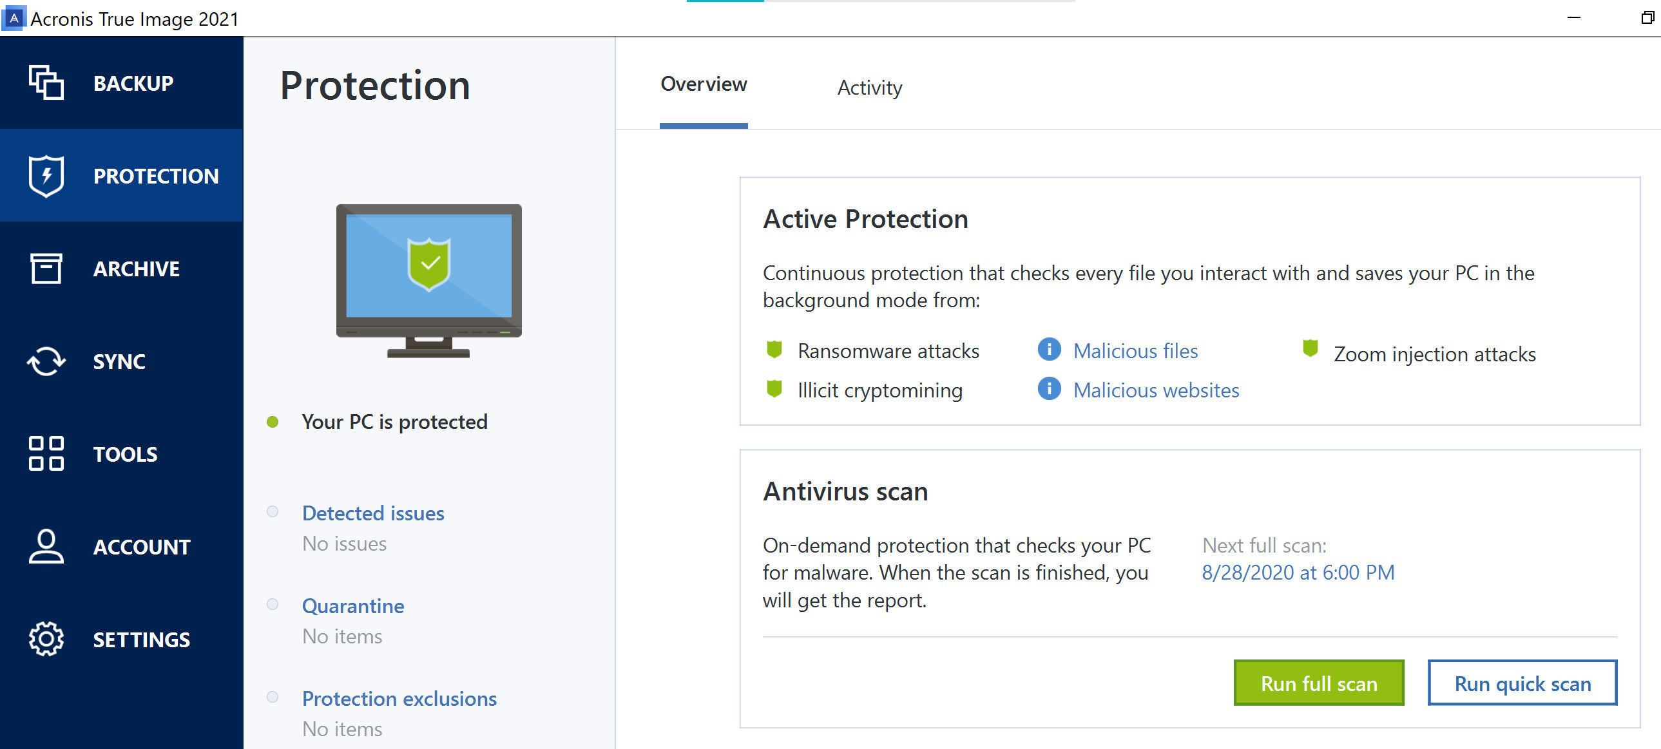Image resolution: width=1661 pixels, height=749 pixels.
Task: Click the 'Active Protection' heading
Action: tap(865, 219)
